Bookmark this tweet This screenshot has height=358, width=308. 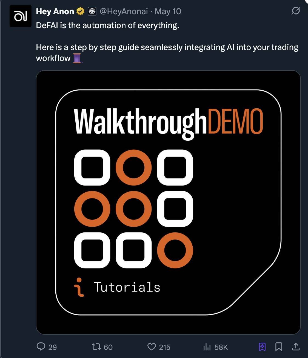click(279, 347)
